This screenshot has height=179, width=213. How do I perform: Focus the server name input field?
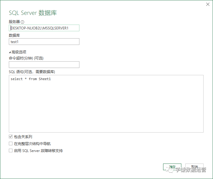pos(44,28)
